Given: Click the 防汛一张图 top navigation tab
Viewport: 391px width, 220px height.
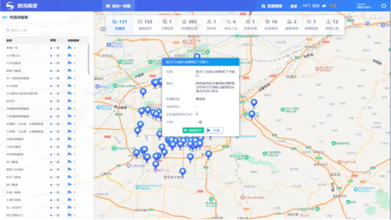Looking at the screenshot, I should coord(118,6).
